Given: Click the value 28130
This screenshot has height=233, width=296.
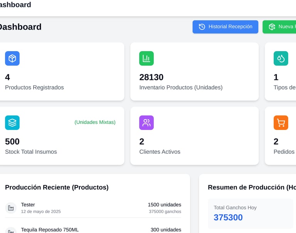Looking at the screenshot, I should [151, 77].
